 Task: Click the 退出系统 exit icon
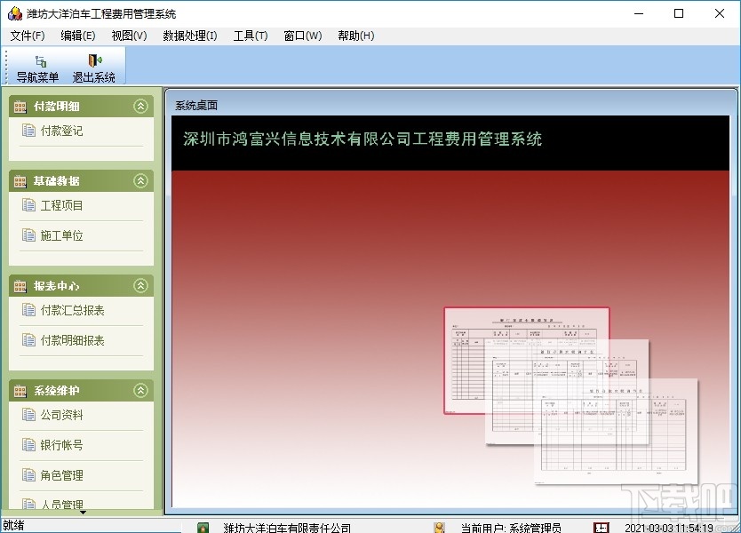(94, 62)
